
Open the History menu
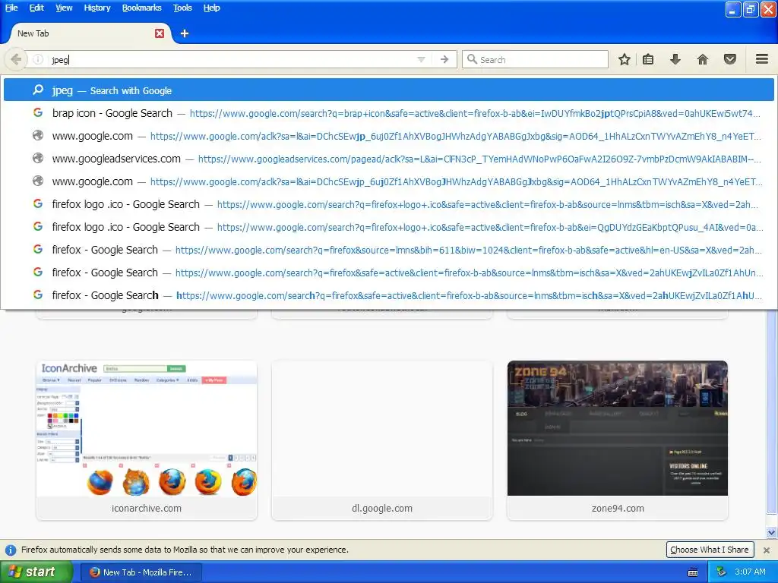[96, 8]
